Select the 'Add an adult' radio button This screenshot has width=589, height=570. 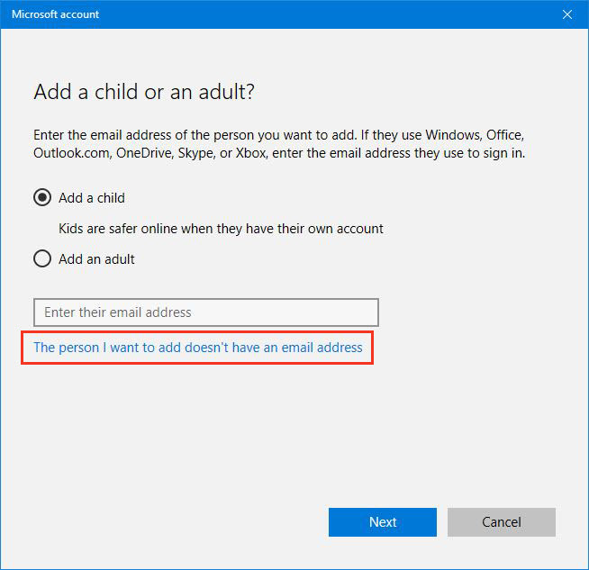(42, 259)
